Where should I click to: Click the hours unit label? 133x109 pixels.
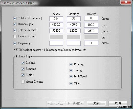tap(106, 19)
